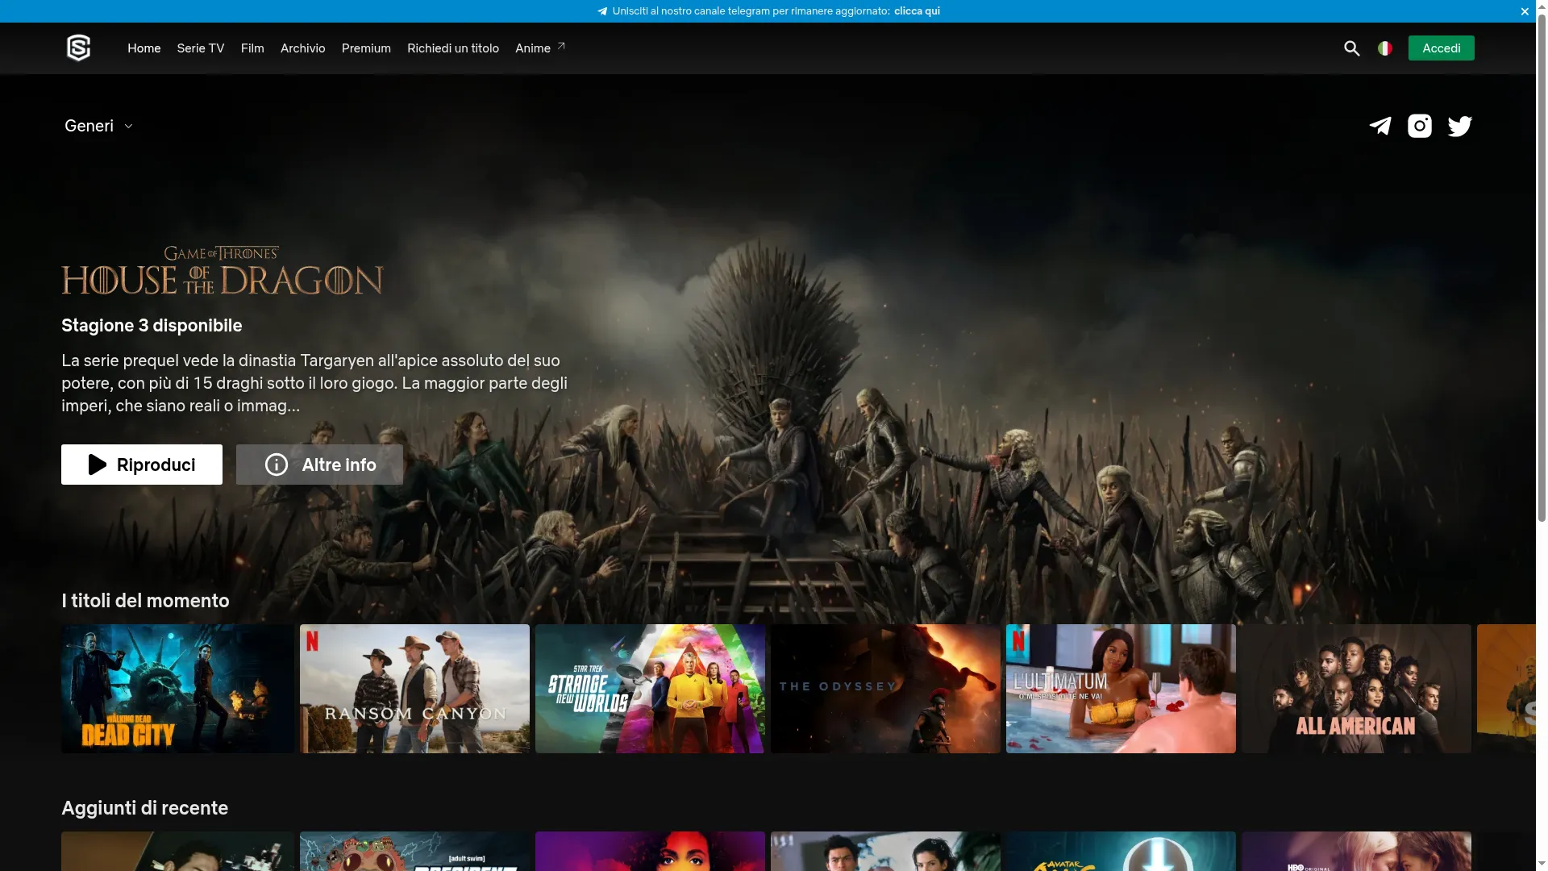Open the adult swim thumbnail in Aggiunti di recente
Screen dimensions: 1548x871
(414, 852)
